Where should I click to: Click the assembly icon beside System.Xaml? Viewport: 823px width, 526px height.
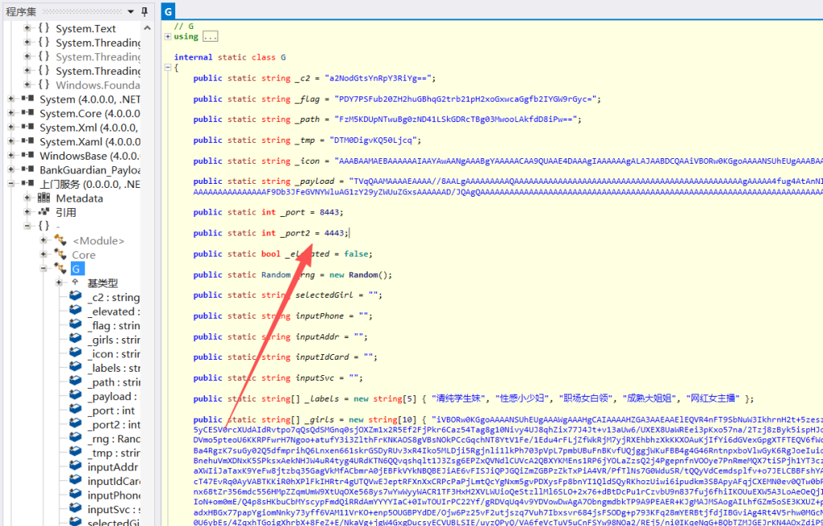coord(28,141)
